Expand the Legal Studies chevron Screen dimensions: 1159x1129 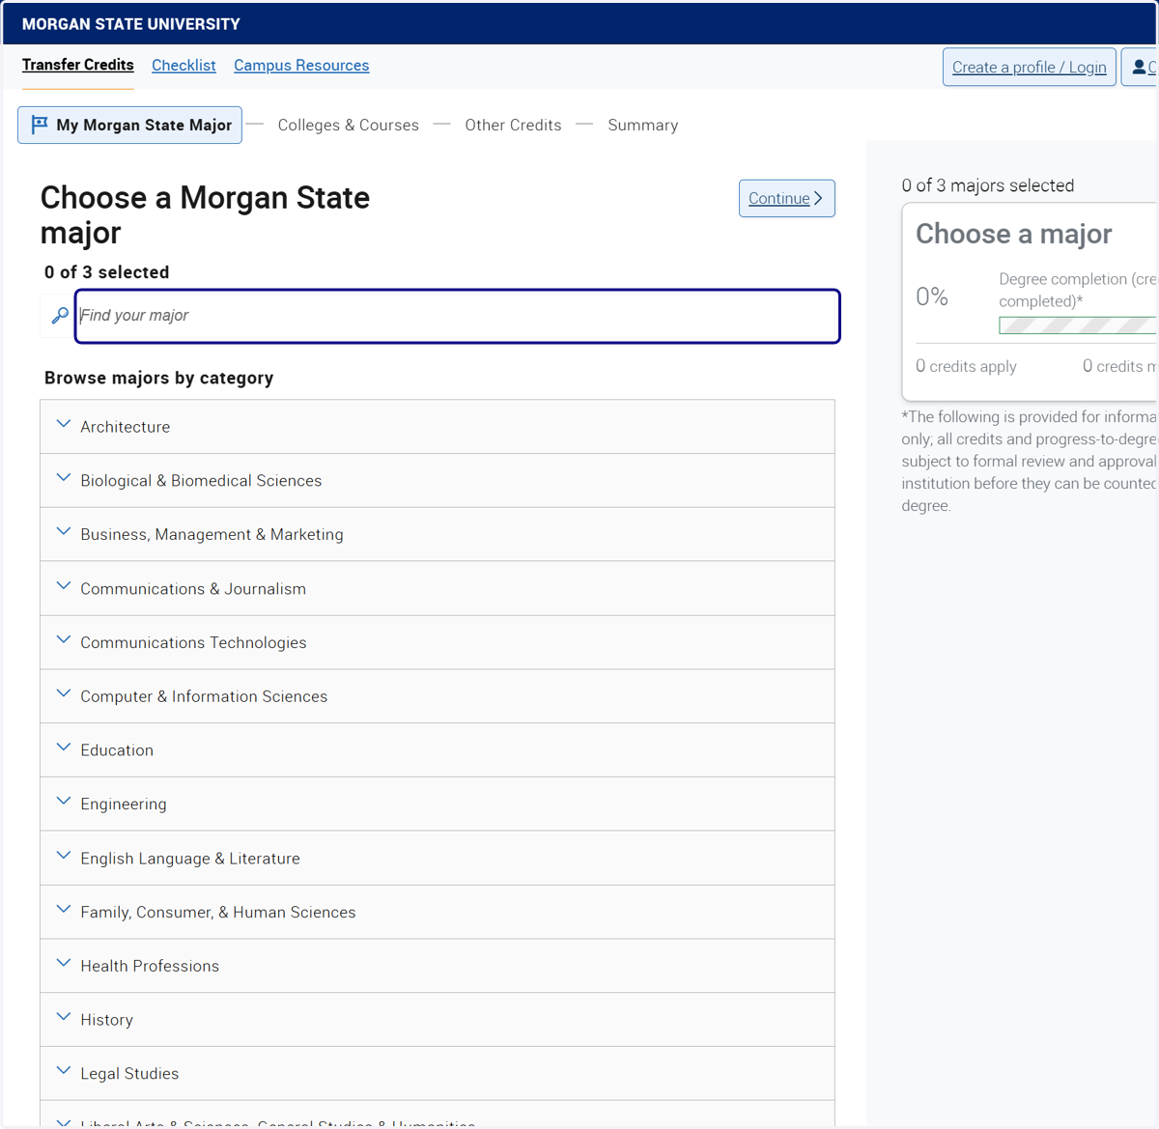click(64, 1072)
